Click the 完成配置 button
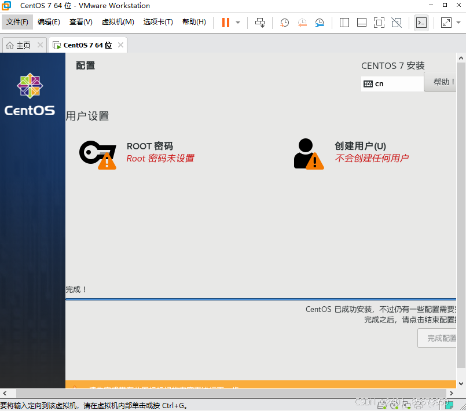This screenshot has height=411, width=466. 437,338
